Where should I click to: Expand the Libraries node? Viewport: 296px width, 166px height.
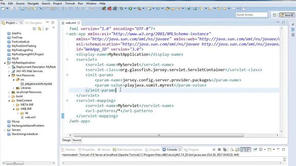pyautogui.click(x=13, y=88)
